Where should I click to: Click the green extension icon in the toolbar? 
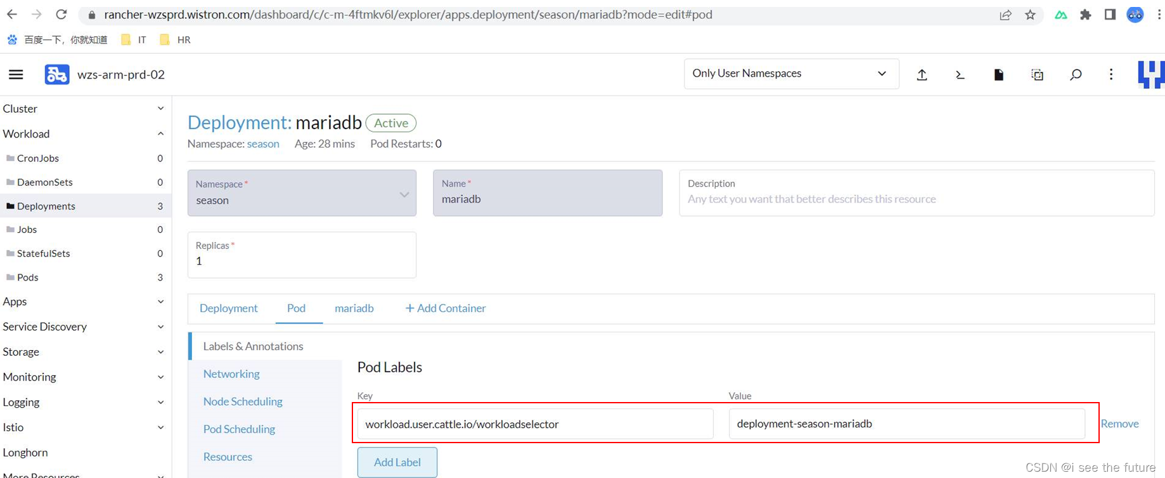(1061, 15)
